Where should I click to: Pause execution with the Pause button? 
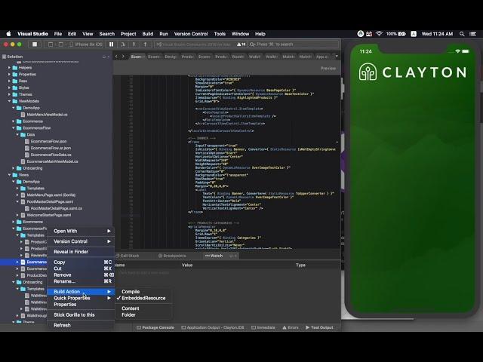111,44
